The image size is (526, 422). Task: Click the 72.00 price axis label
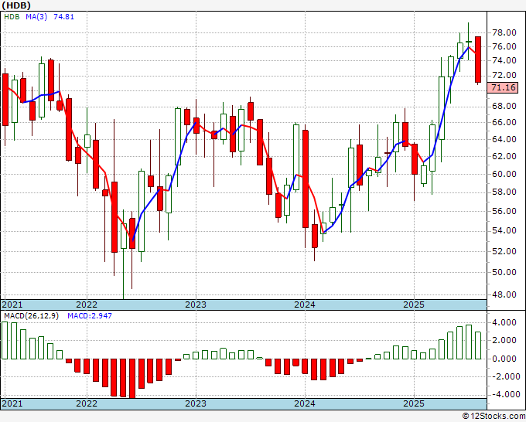coord(504,75)
